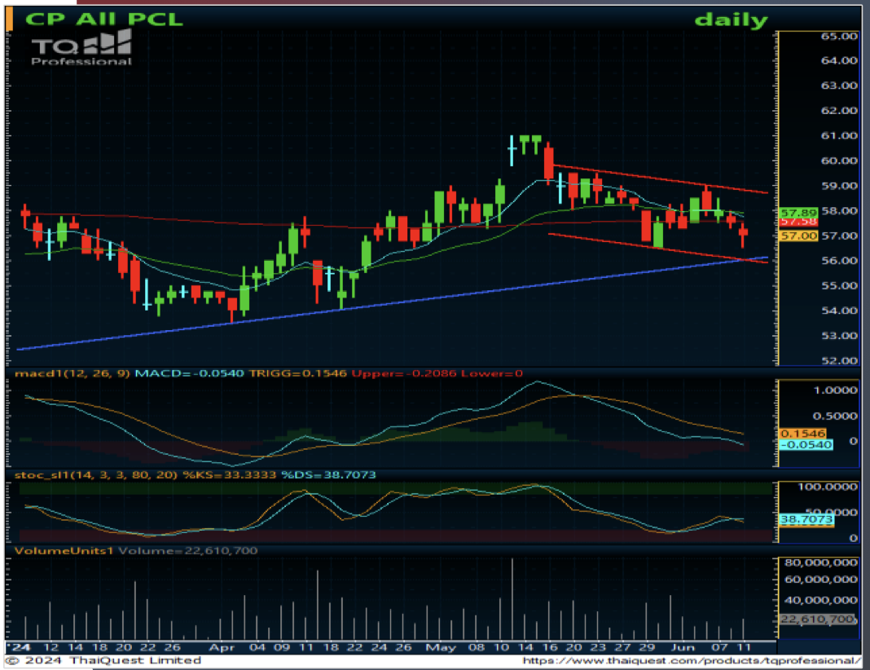Click the 07 date marker after Jun
The height and width of the screenshot is (670, 870).
coord(719,647)
